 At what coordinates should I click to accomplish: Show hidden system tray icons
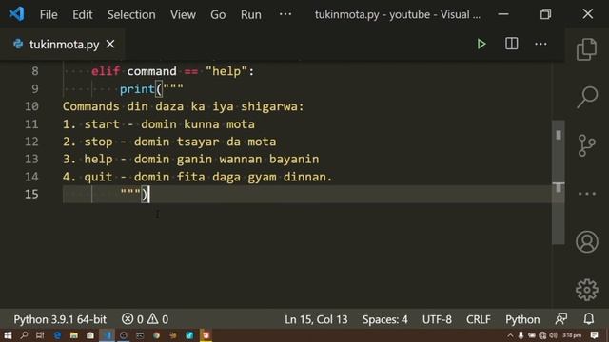(x=510, y=335)
